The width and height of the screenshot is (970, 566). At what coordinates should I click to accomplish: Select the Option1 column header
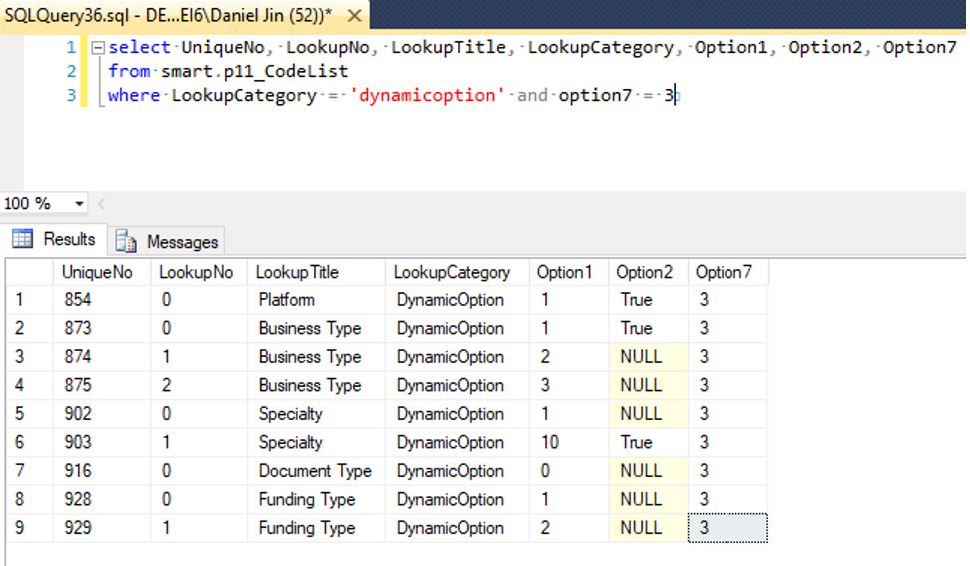coord(569,272)
